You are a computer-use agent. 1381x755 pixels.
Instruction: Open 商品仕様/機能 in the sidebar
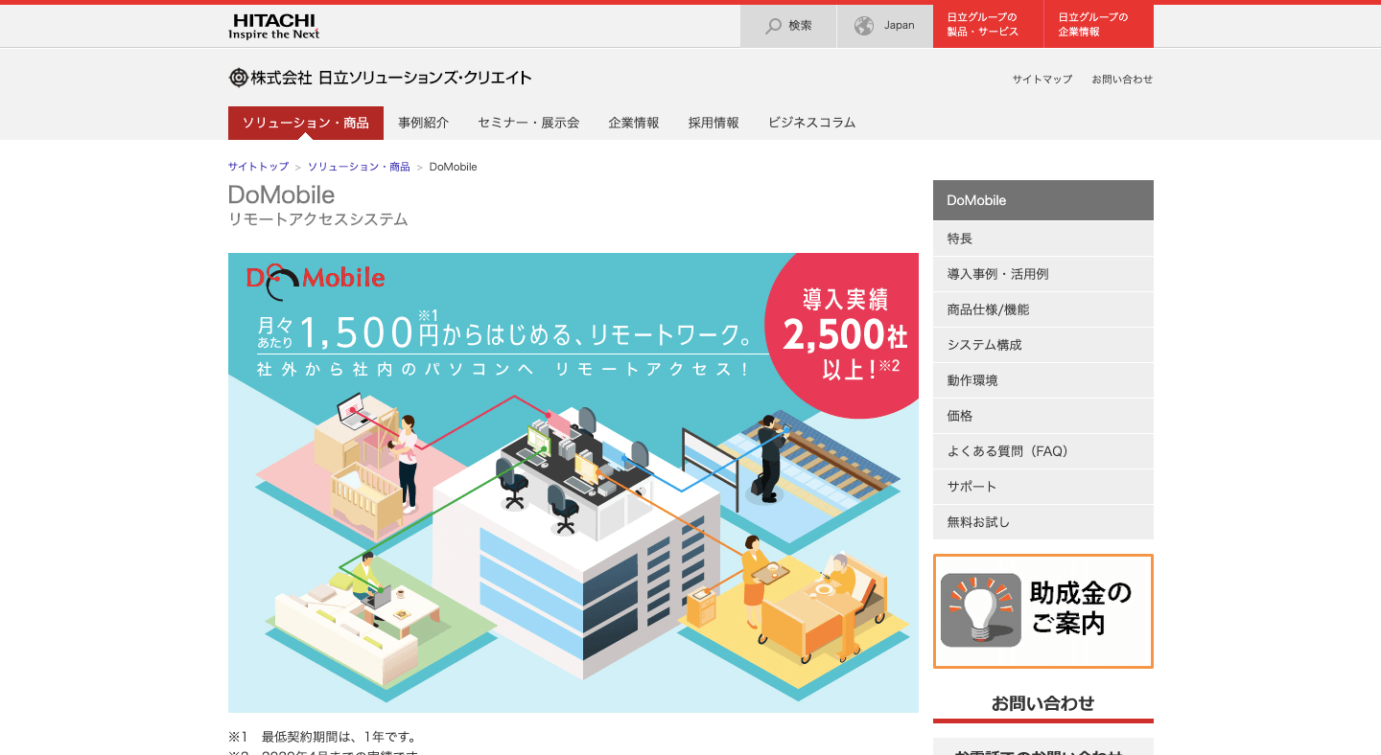click(x=1043, y=309)
